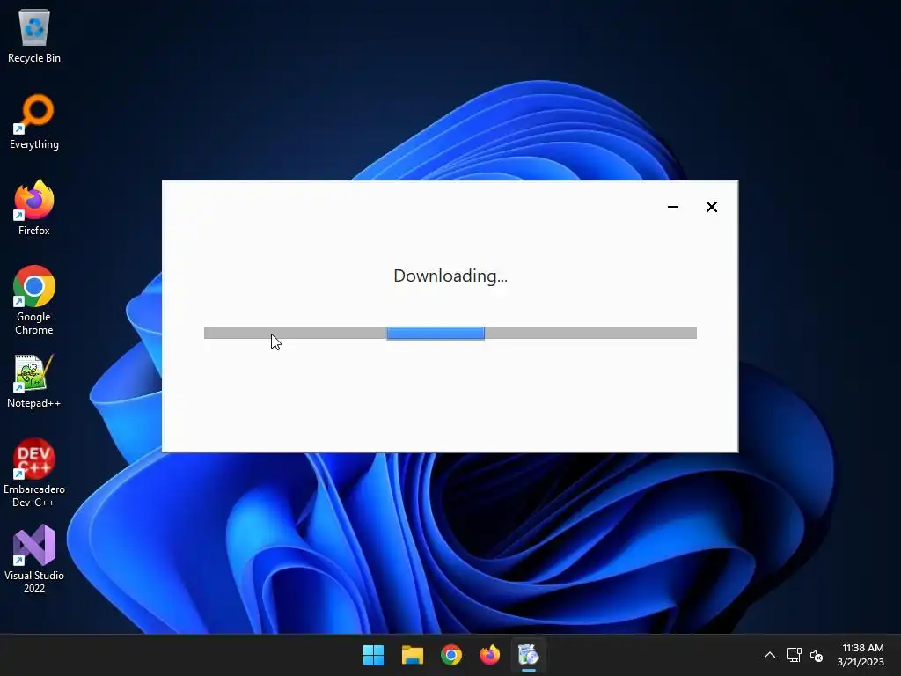901x676 pixels.
Task: Launch Firefox from the taskbar
Action: click(489, 655)
